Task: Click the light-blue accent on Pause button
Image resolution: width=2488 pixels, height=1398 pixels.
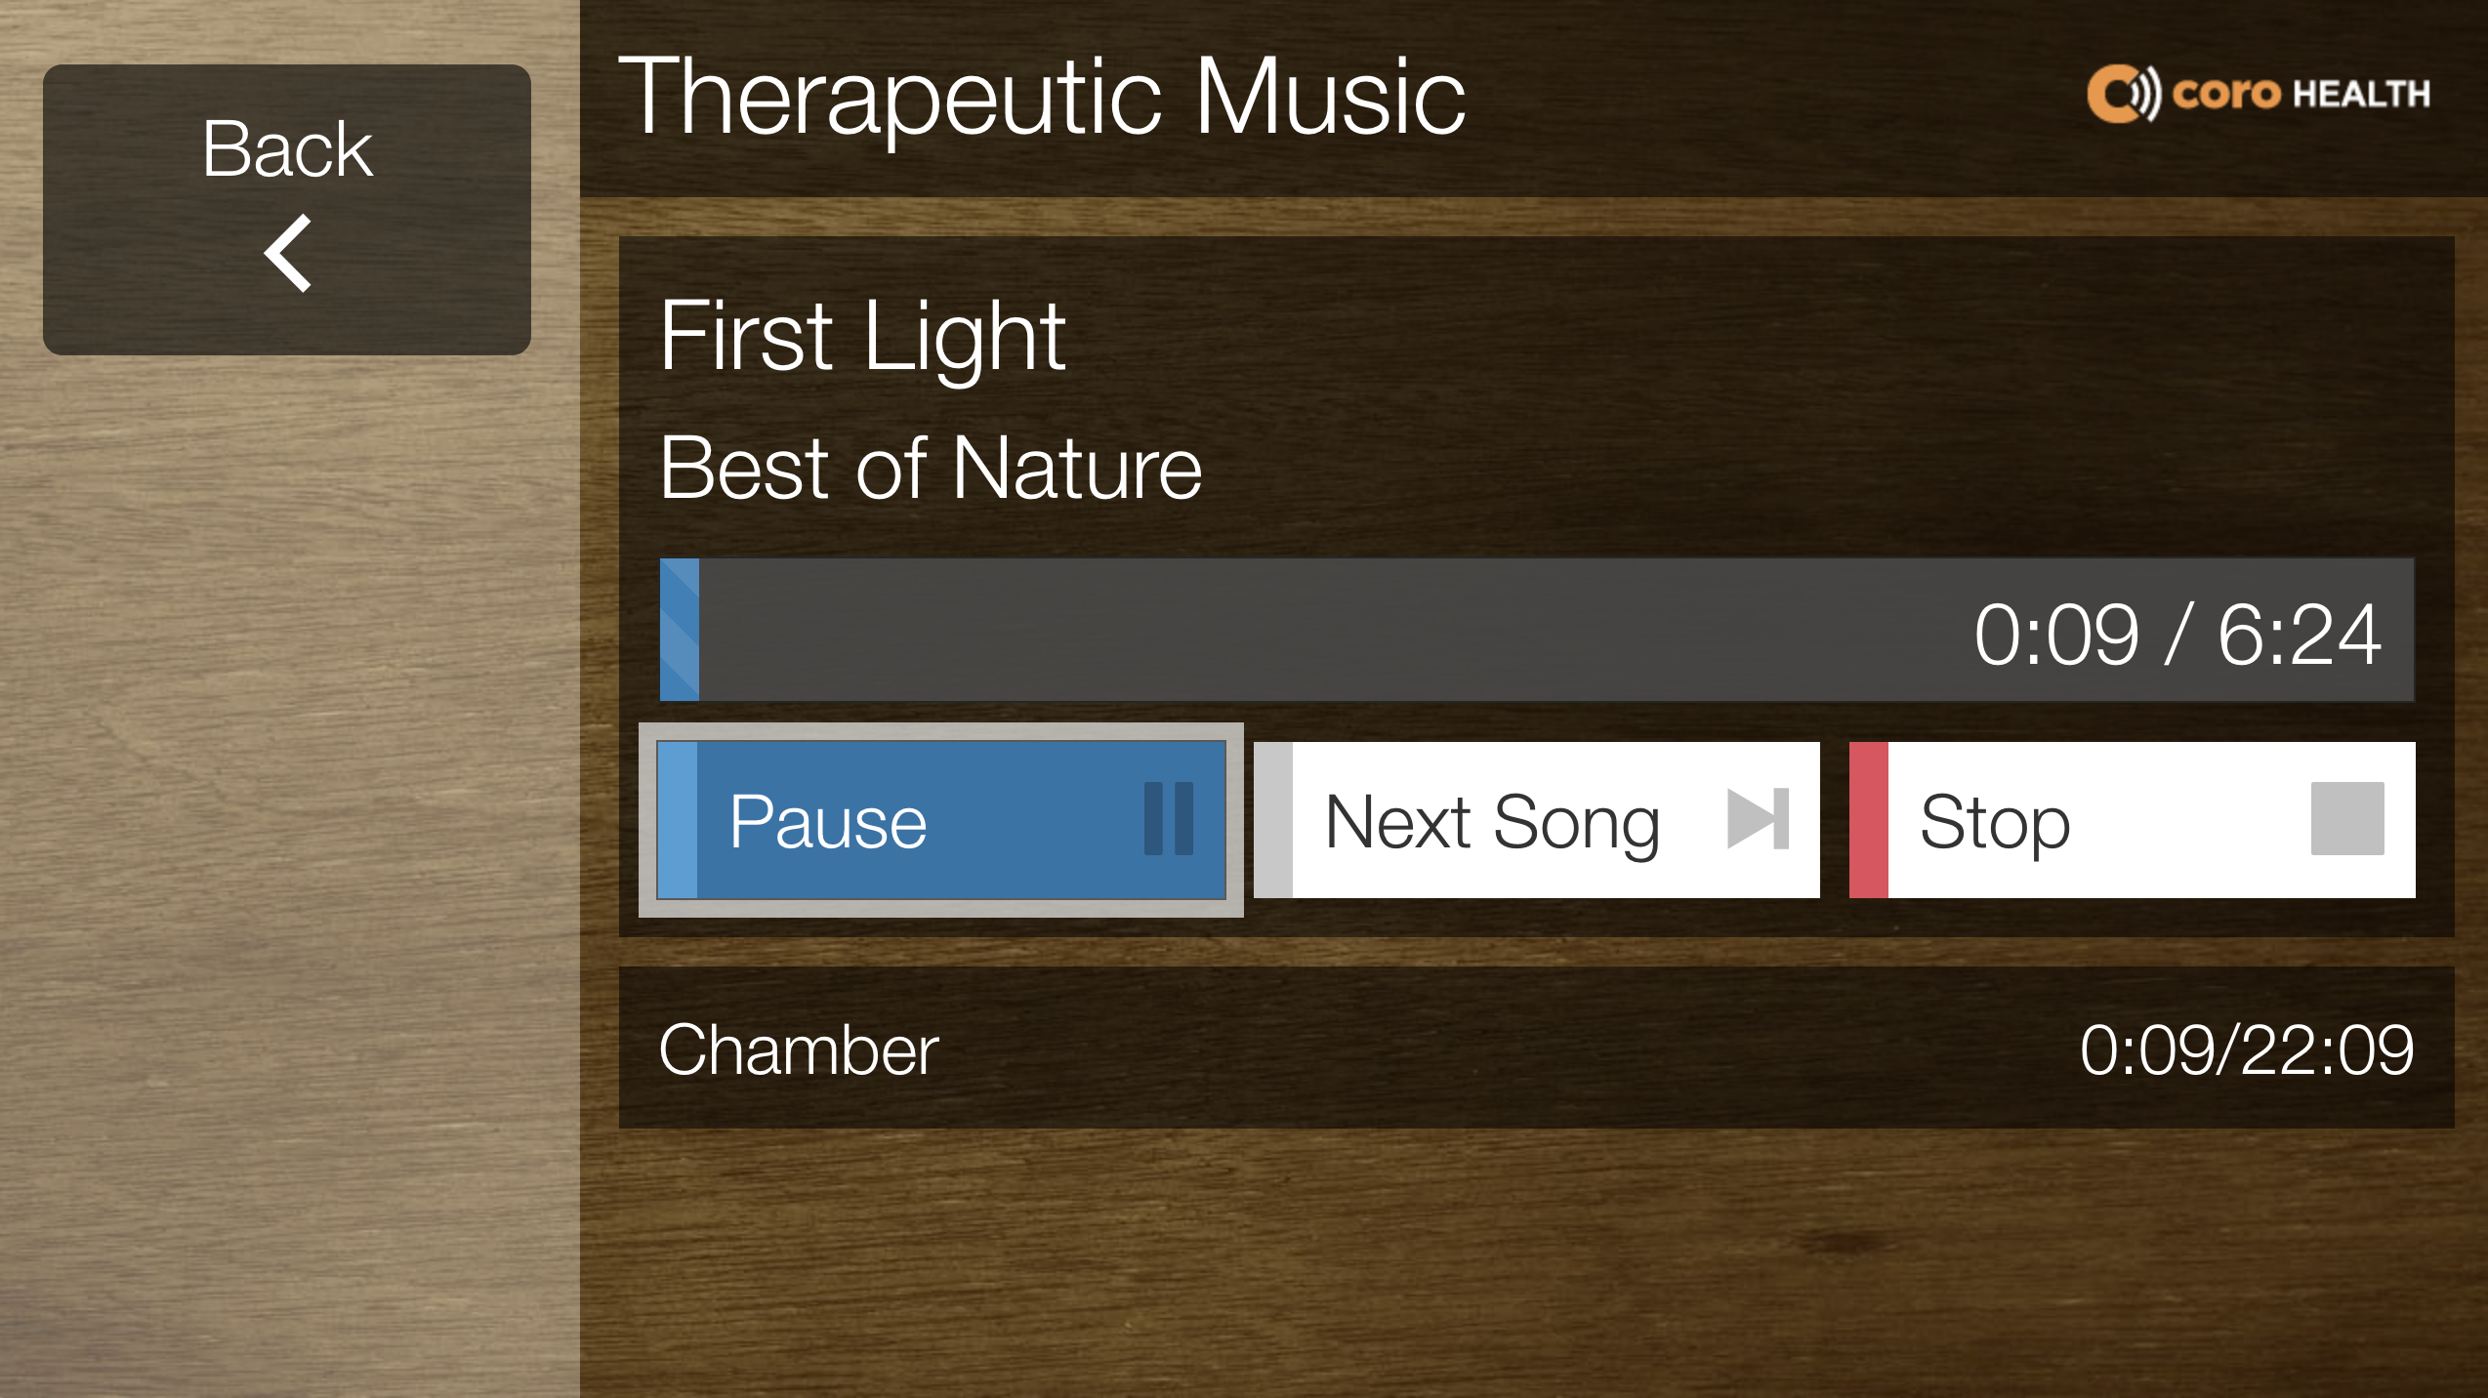Action: pos(678,820)
